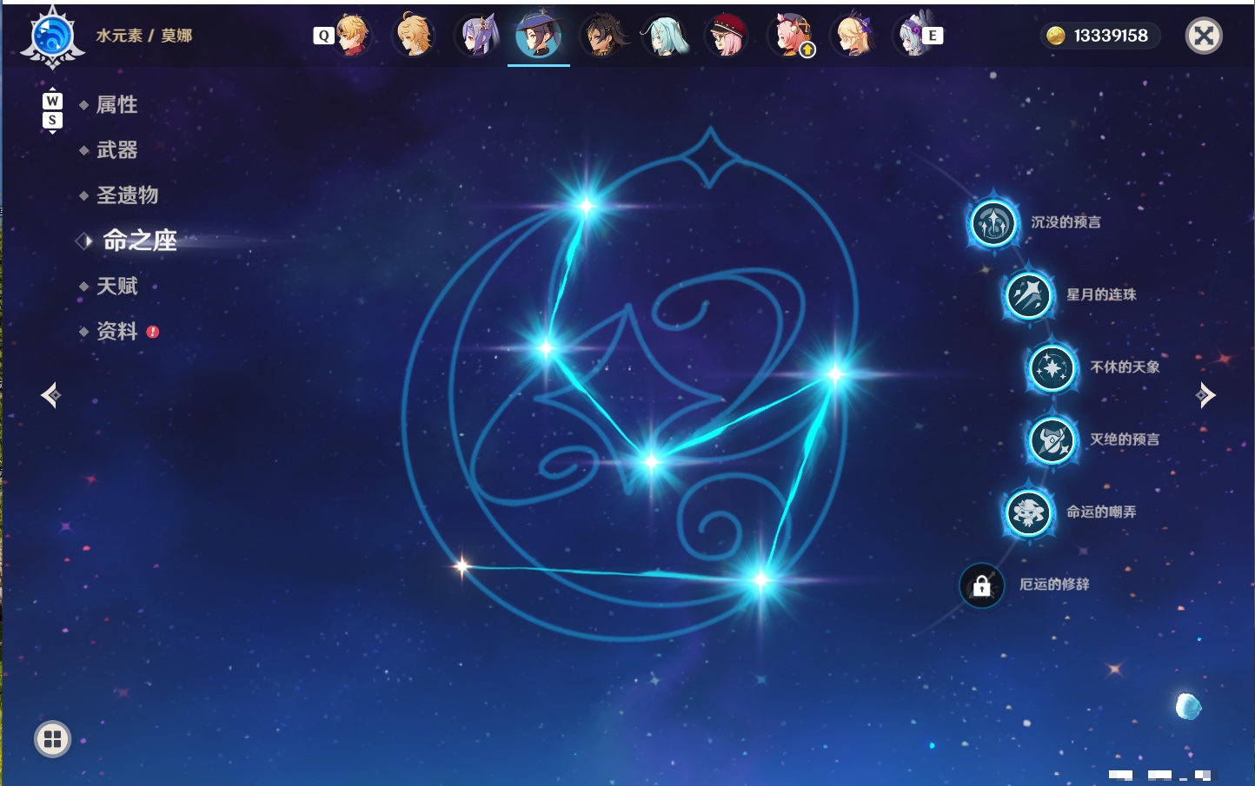Open the 天赋 talents menu
Screen dimensions: 1255x786
pyautogui.click(x=116, y=286)
